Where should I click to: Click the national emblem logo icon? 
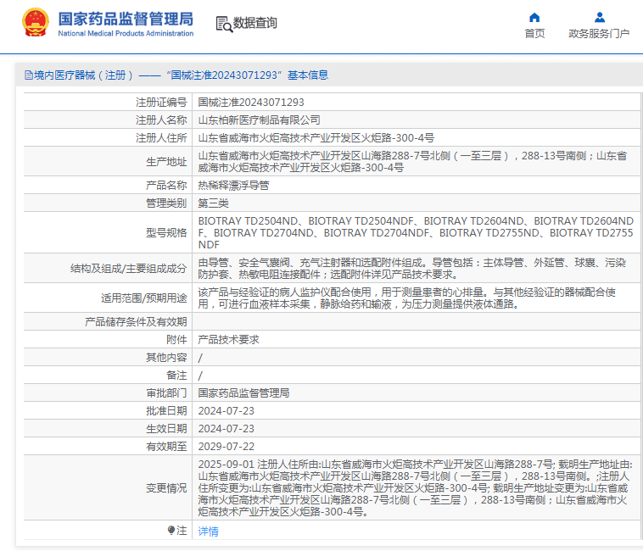click(35, 23)
